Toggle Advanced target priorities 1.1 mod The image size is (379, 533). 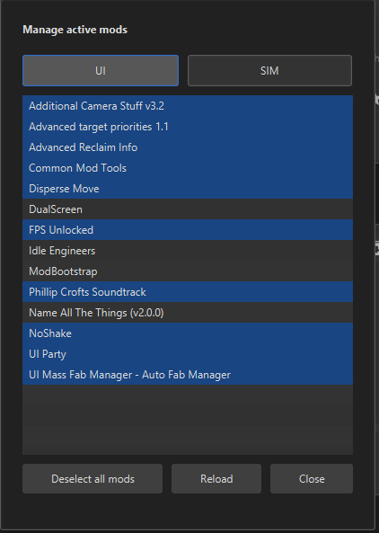coord(188,127)
